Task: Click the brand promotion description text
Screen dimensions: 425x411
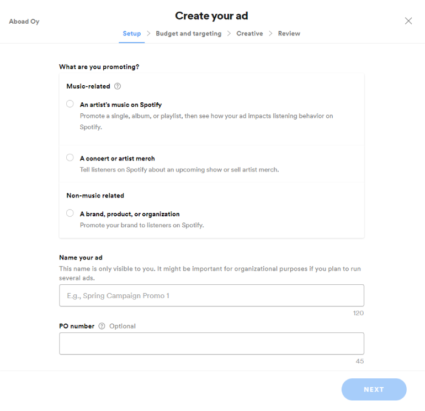Action: [x=142, y=225]
